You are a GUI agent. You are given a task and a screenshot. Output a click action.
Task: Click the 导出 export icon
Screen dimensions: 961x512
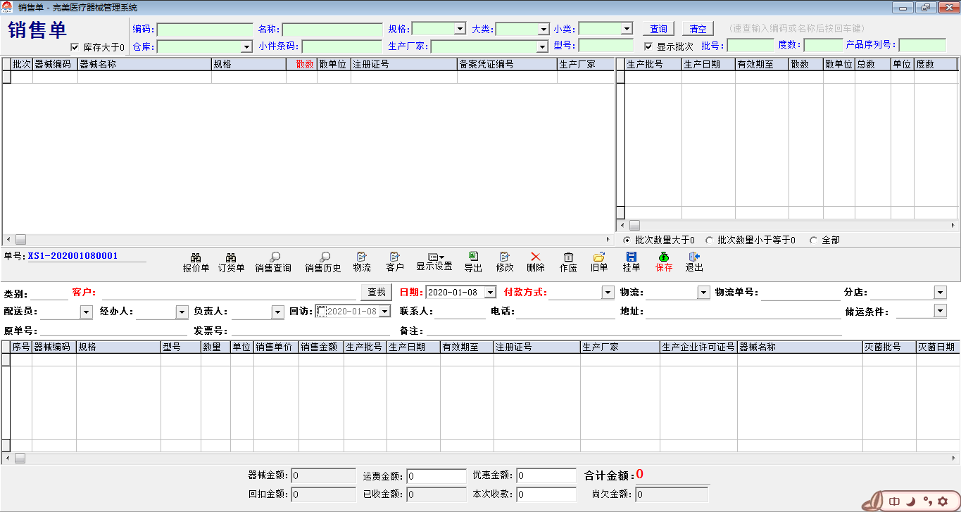[x=473, y=257]
